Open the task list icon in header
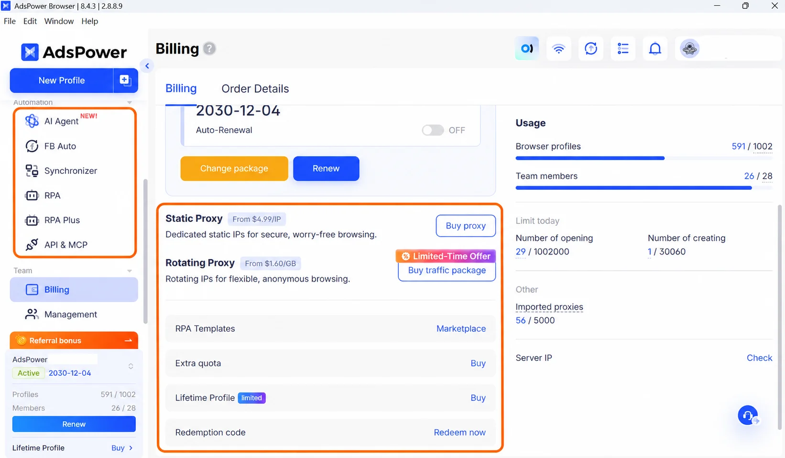Screen dimensions: 785x458 click(x=623, y=48)
